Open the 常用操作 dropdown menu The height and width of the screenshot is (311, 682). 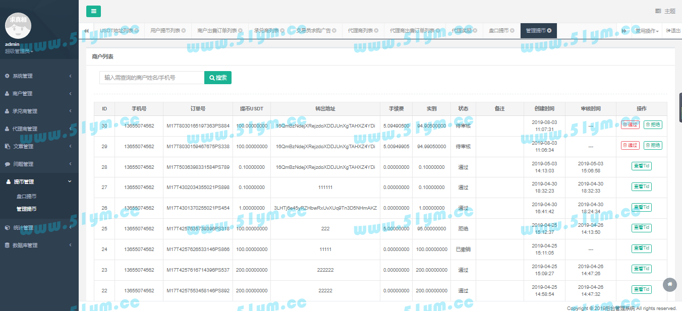pos(647,31)
